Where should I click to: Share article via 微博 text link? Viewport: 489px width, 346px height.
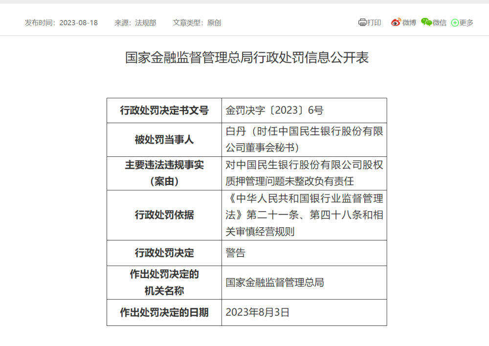point(409,22)
